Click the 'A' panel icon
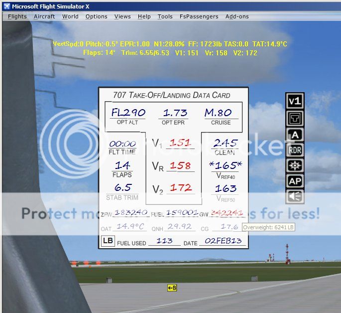The height and width of the screenshot is (313, 341). [x=295, y=135]
